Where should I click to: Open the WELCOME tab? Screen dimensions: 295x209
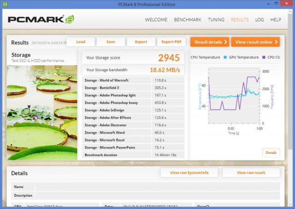click(156, 20)
